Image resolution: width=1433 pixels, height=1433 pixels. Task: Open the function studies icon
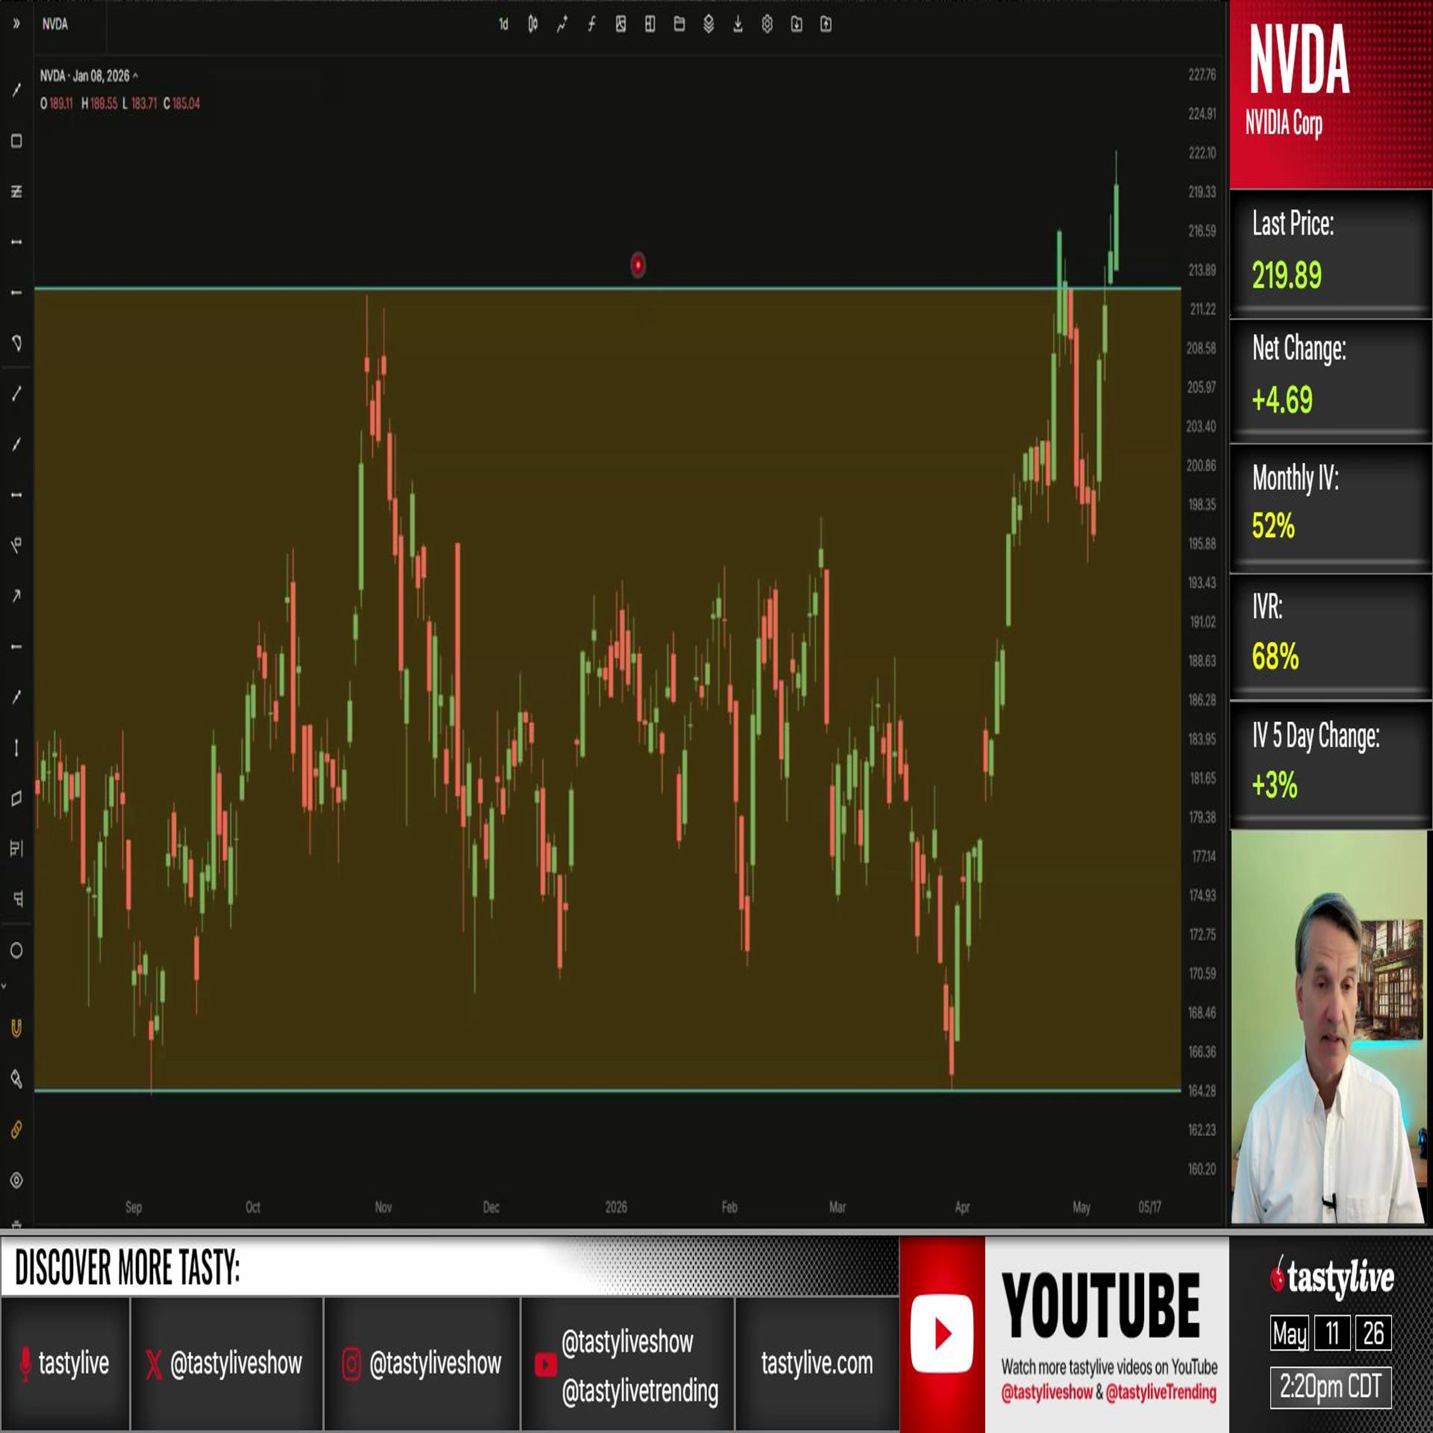pyautogui.click(x=591, y=24)
